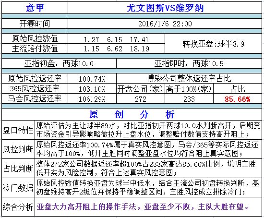Click the 亚指初盘：两球10.0 cell
The width and height of the screenshot is (264, 218).
click(59, 63)
